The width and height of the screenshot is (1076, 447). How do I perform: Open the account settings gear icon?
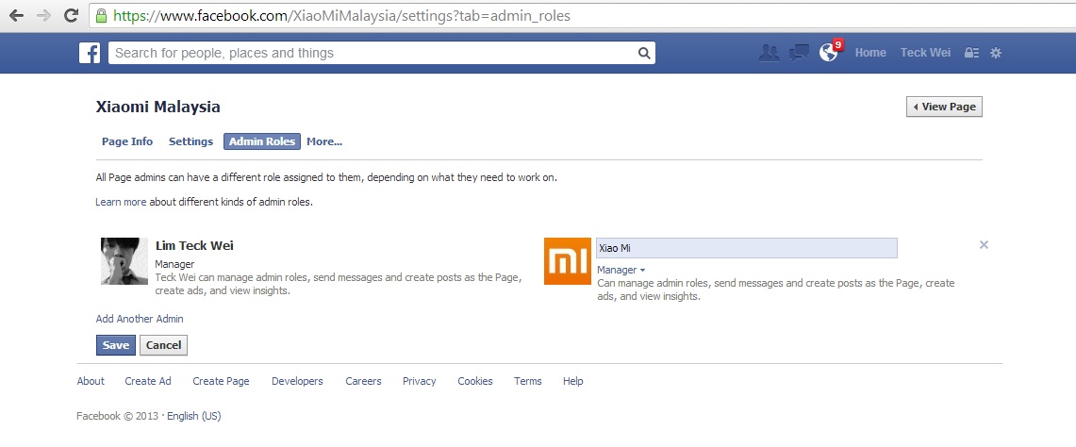click(x=996, y=53)
